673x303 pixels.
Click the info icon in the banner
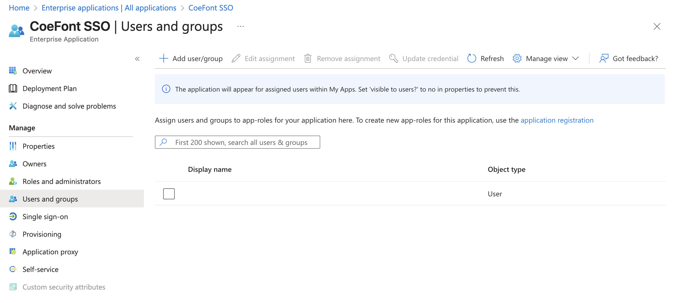click(x=166, y=89)
